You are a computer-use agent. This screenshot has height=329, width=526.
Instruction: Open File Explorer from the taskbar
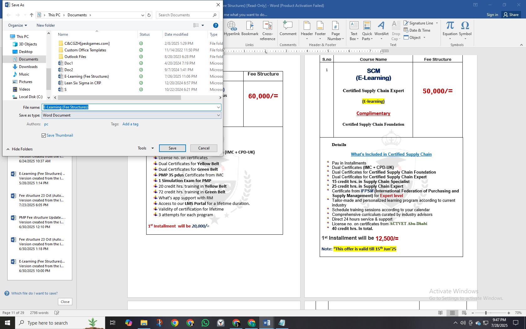pyautogui.click(x=144, y=323)
